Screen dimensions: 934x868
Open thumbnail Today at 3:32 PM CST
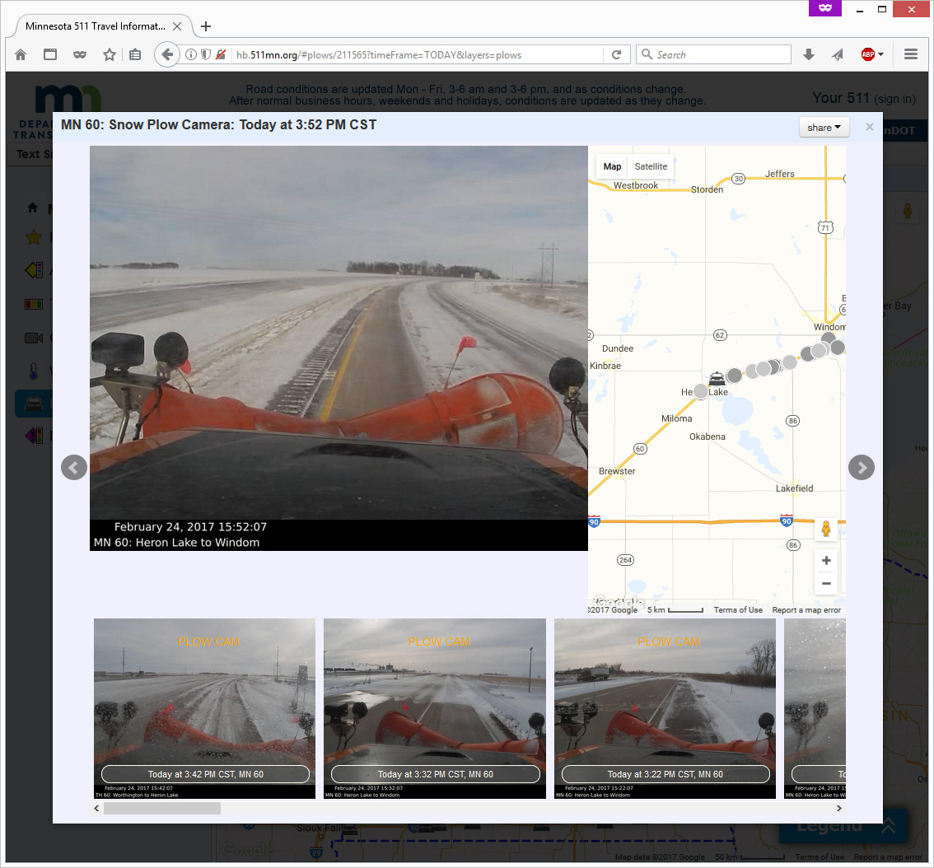coord(435,708)
